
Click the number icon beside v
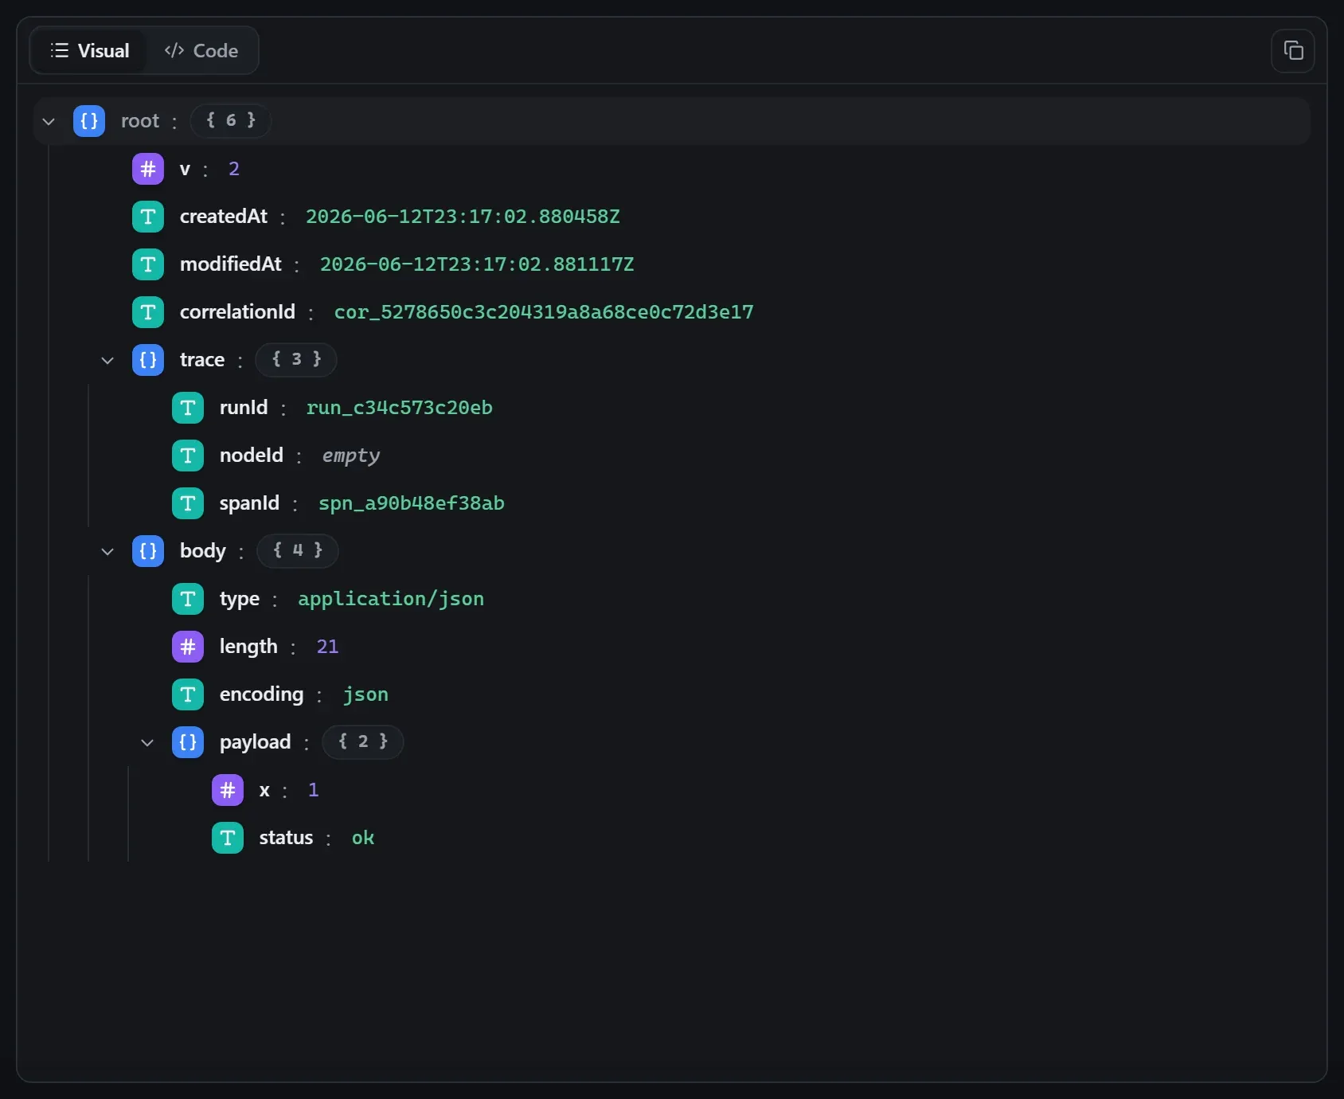(148, 169)
